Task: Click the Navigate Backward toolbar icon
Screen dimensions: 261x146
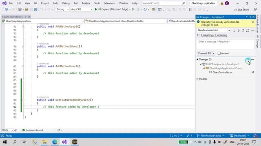Action: pos(7,9)
